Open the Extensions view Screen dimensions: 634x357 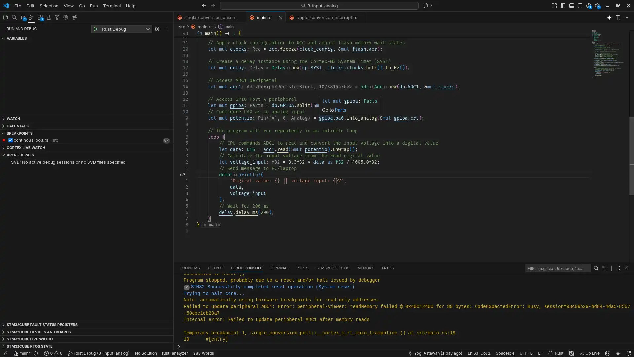[x=40, y=17]
